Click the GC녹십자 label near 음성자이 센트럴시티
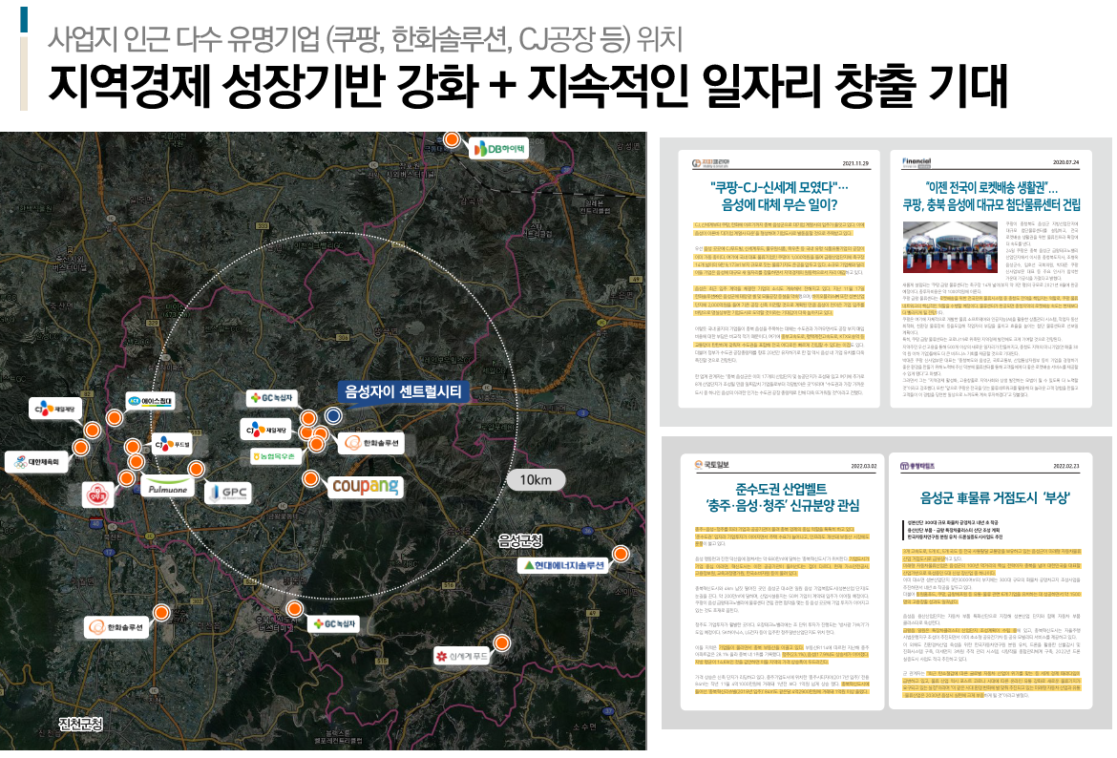 271,398
